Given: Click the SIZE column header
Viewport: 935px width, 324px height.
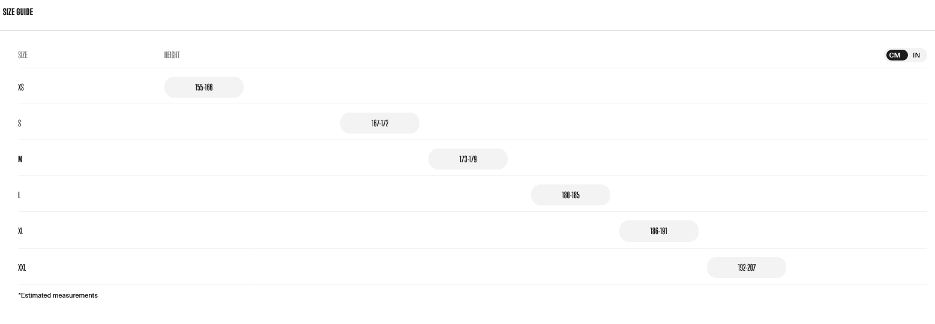Looking at the screenshot, I should coord(23,55).
